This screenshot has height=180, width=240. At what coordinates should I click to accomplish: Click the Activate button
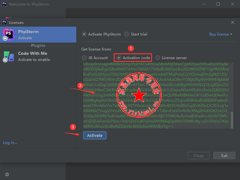[x=95, y=135]
